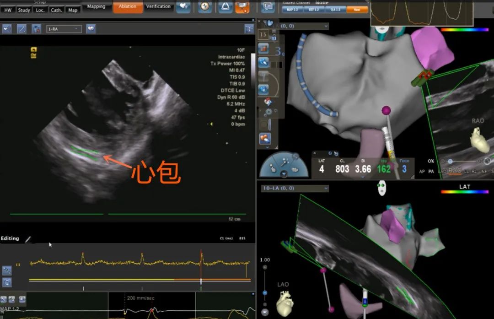Open the Cath. setup button

pos(56,10)
